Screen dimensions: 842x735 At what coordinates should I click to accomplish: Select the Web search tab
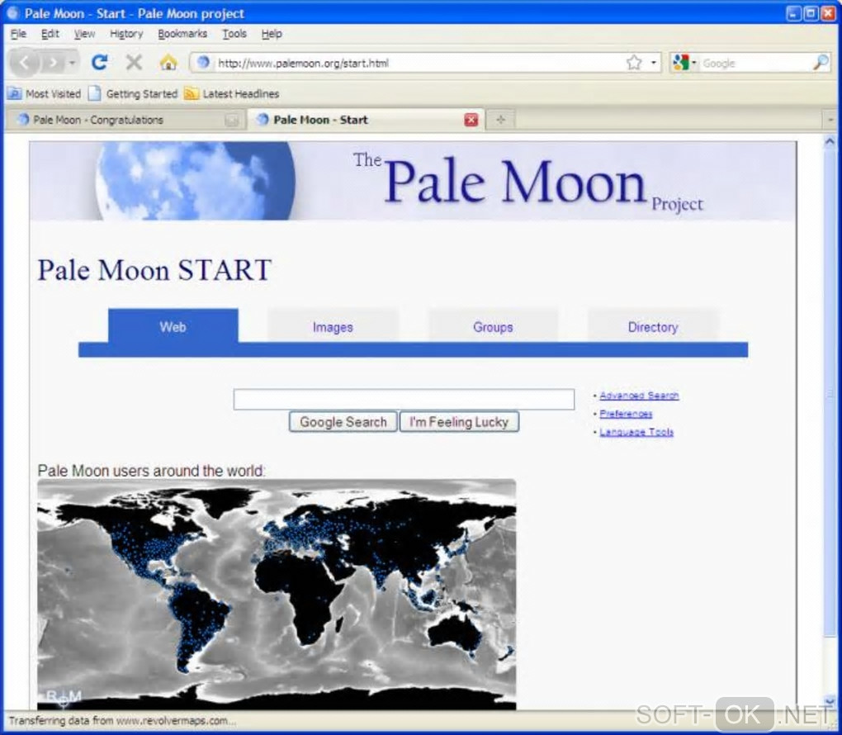tap(173, 327)
